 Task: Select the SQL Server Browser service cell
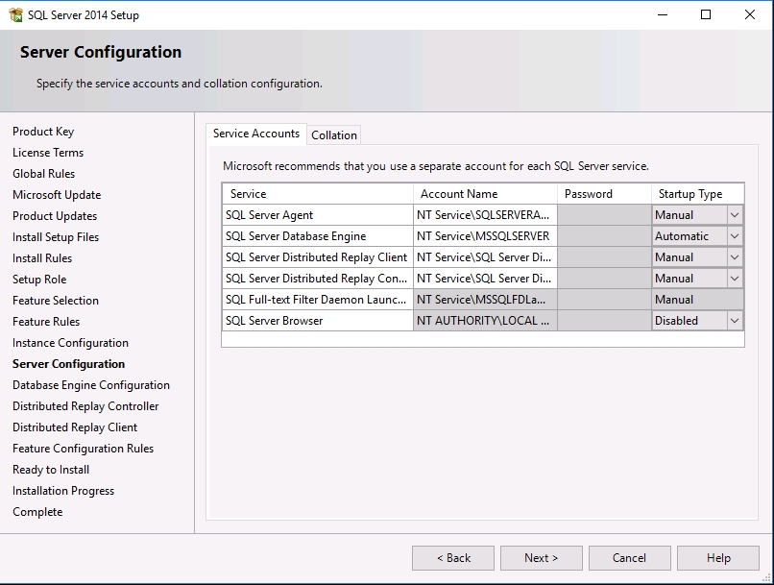tap(318, 321)
